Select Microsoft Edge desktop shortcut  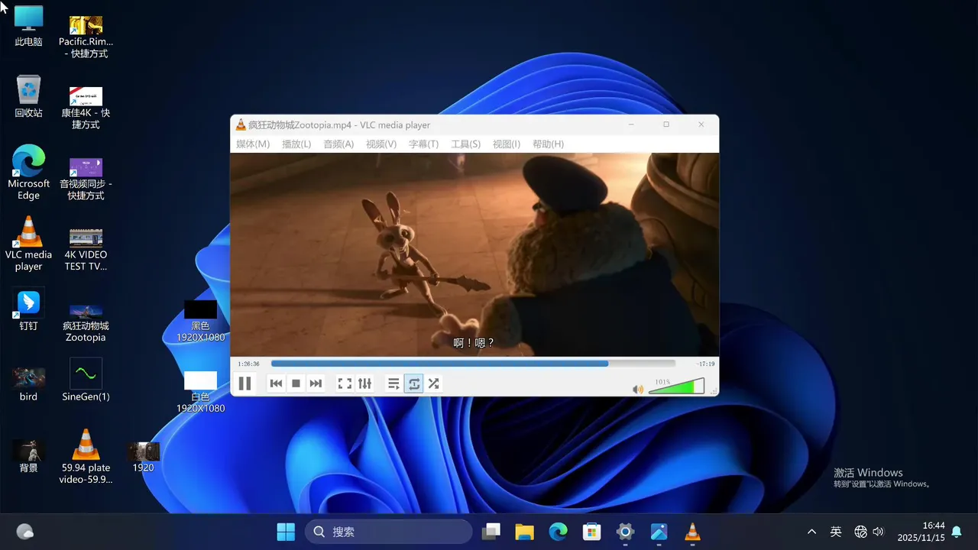pyautogui.click(x=28, y=173)
